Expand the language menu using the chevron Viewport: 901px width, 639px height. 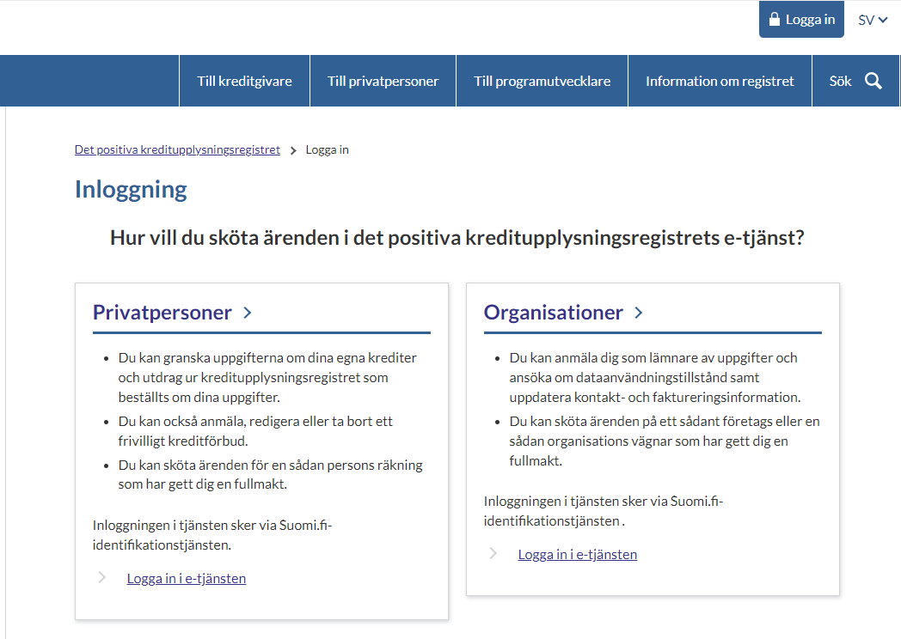(883, 20)
